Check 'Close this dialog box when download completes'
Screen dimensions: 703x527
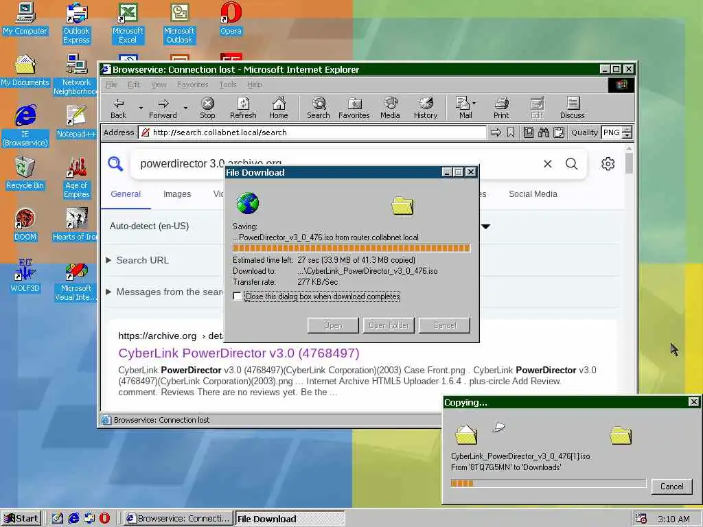coord(237,296)
